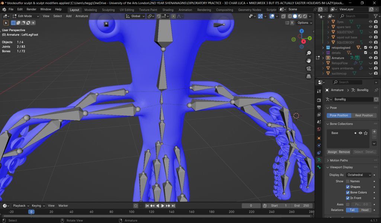Click the timeline horizontal scrollbar
Image resolution: width=381 pixels, height=223 pixels.
tap(157, 216)
